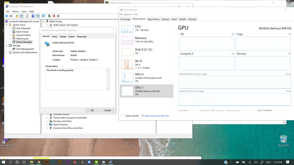The image size is (294, 165).
Task: Switch to Driver tab in MX150 Properties
Action: (54, 37)
